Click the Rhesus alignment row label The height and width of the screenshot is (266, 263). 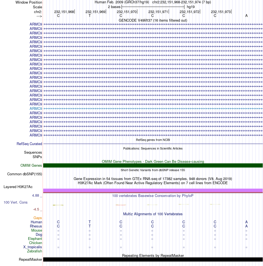pos(36,226)
